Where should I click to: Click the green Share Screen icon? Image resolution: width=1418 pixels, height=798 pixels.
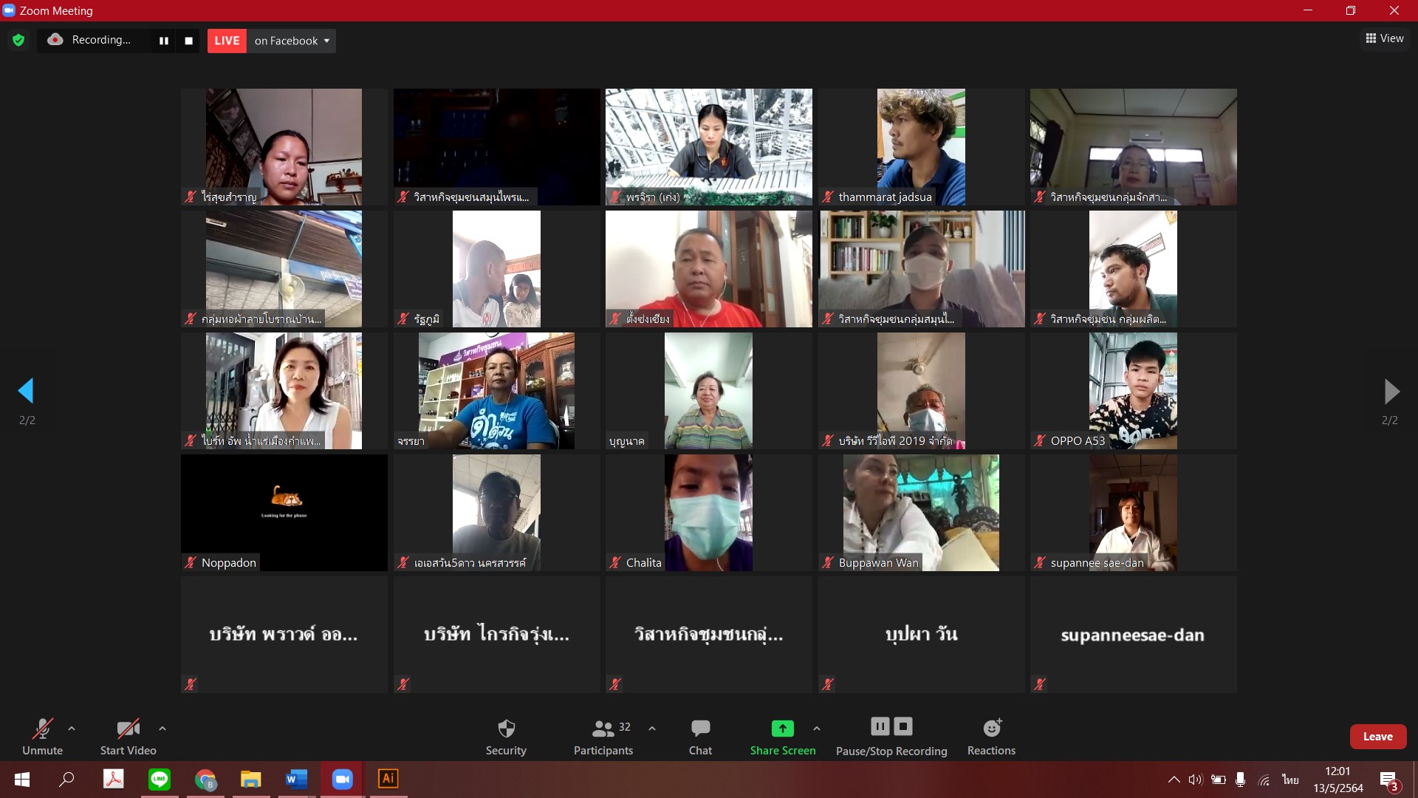[x=782, y=729]
